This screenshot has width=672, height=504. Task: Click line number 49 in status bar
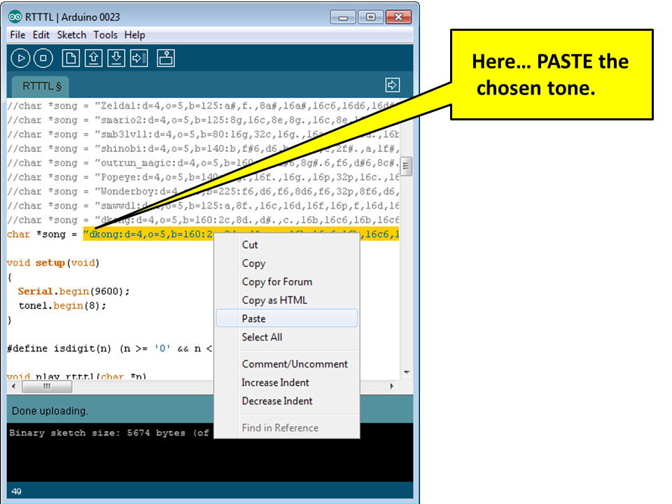[16, 491]
